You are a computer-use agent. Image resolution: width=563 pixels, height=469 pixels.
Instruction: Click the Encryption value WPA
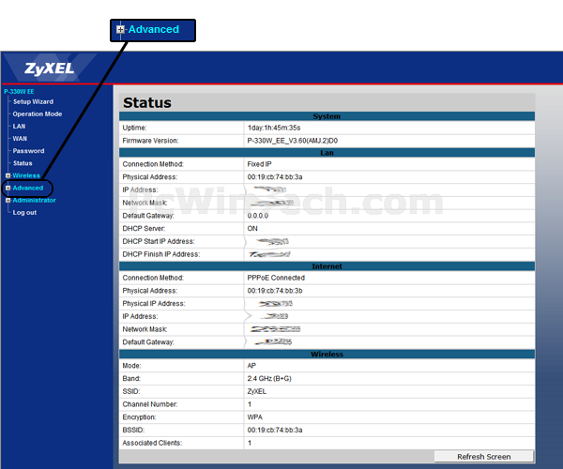pos(254,417)
